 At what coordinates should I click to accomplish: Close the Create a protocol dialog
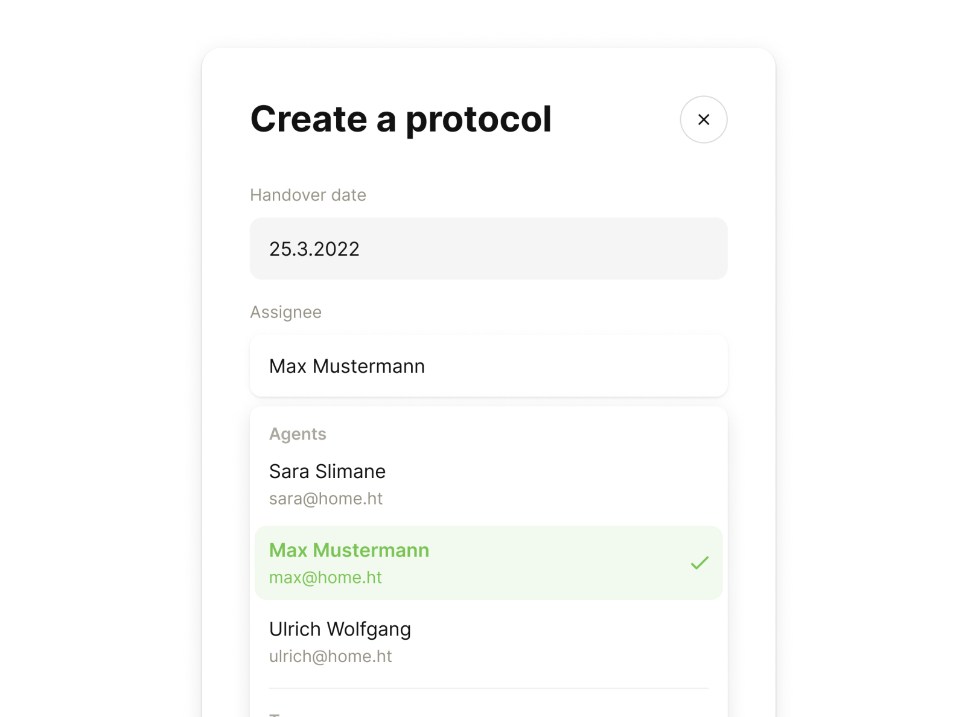coord(703,119)
